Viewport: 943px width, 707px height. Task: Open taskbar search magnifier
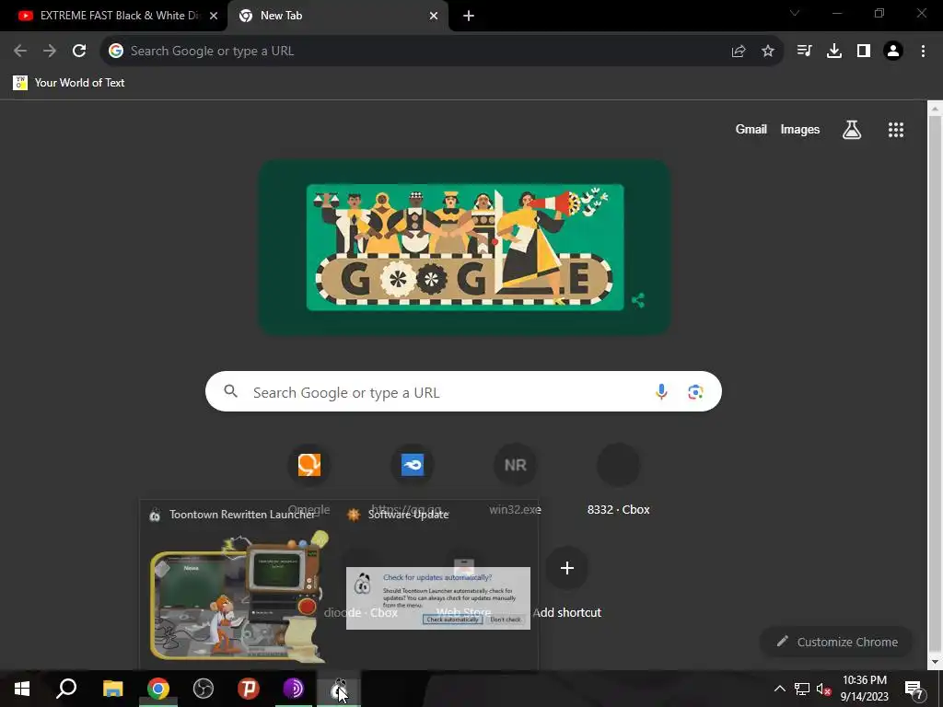point(66,689)
